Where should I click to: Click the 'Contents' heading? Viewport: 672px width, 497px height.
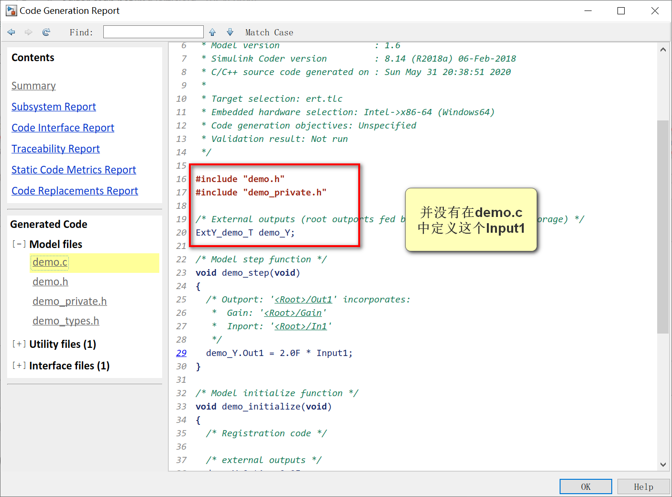[x=33, y=57]
